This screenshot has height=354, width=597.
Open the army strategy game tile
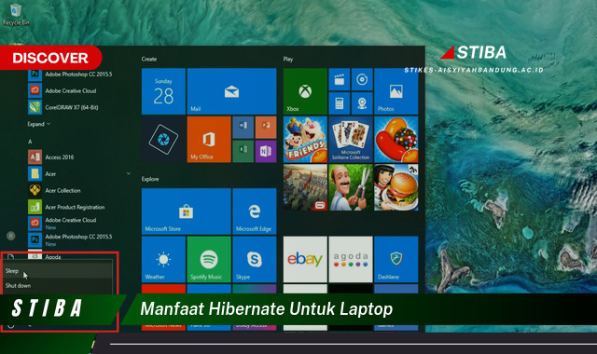pos(305,187)
